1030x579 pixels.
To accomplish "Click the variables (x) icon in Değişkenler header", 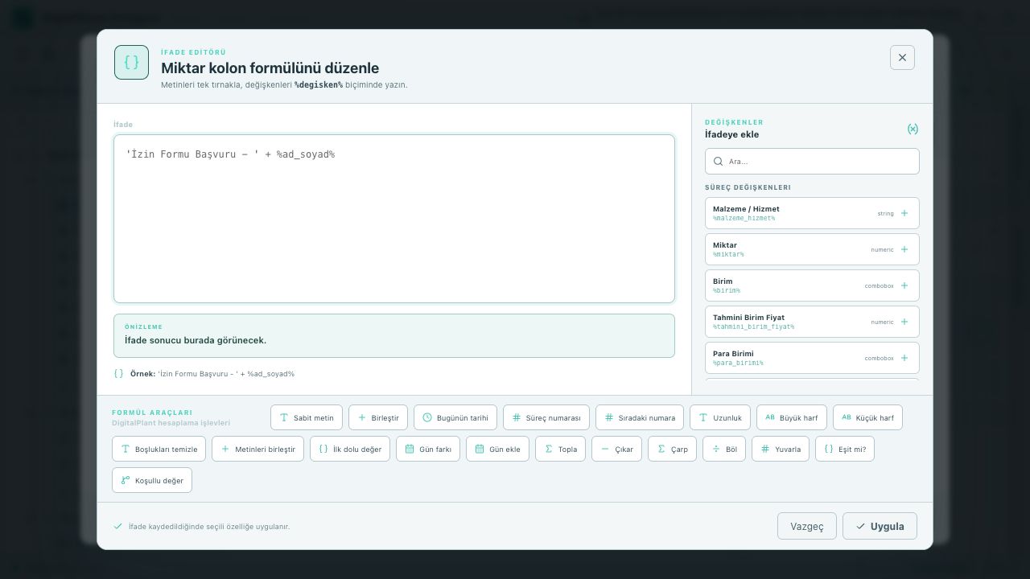I will [x=913, y=129].
